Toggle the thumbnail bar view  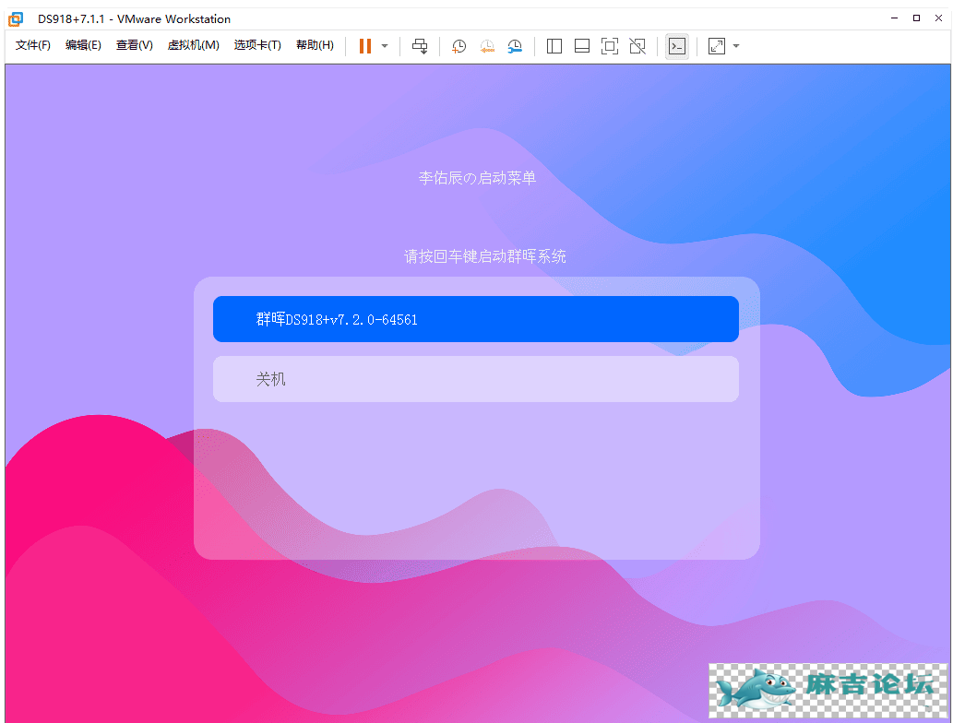pos(582,46)
